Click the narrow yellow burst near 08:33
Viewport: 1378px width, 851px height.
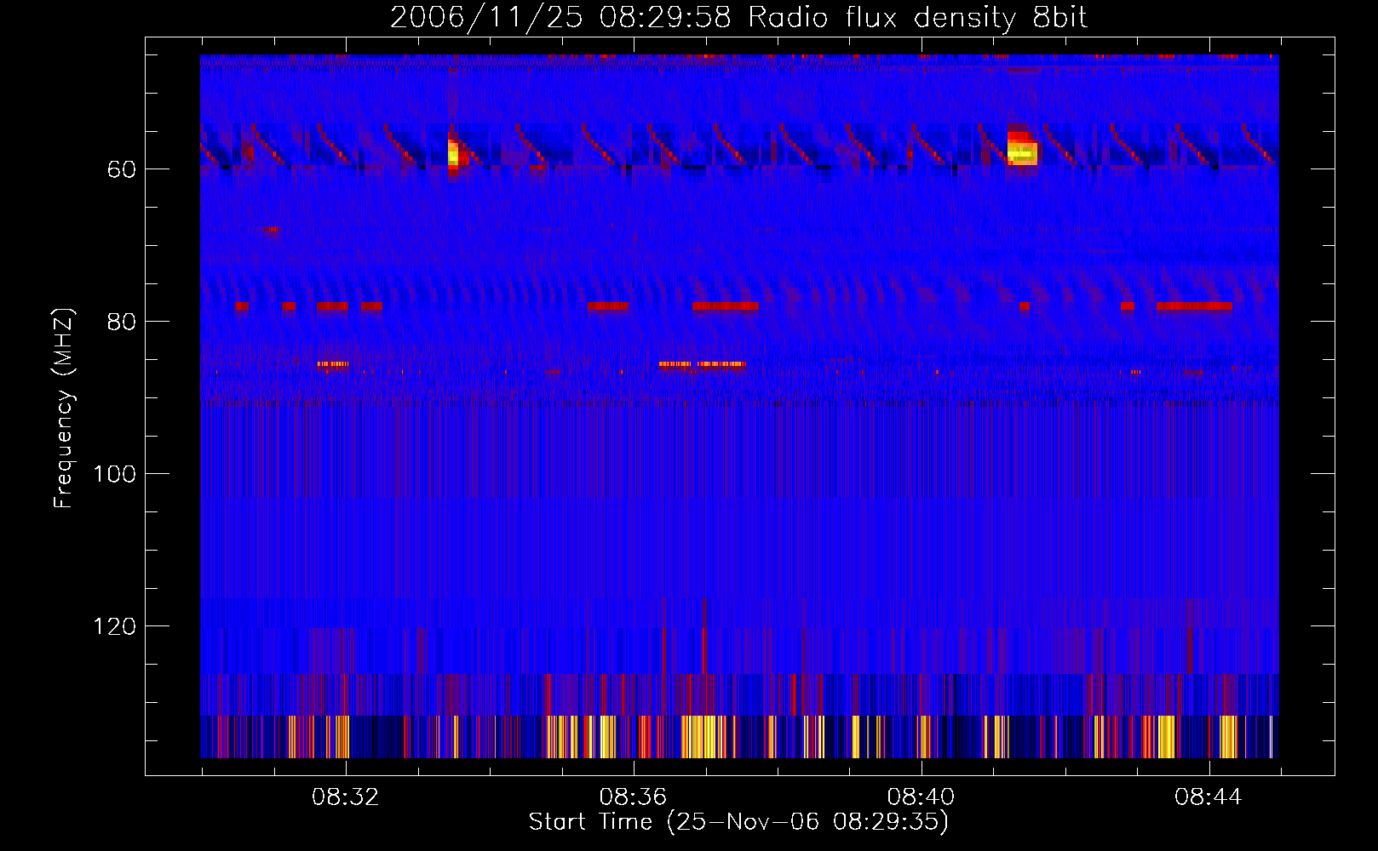[454, 152]
